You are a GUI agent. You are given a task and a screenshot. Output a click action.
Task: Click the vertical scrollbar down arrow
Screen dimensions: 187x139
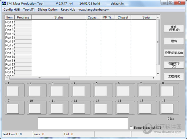pos(158,74)
